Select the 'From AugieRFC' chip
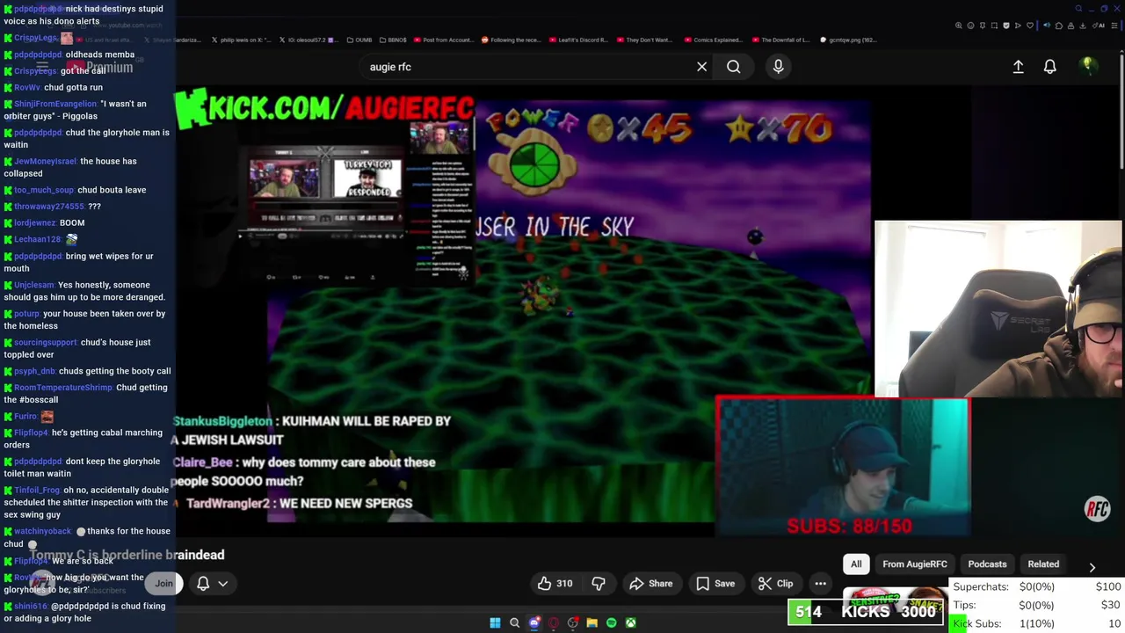Viewport: 1125px width, 633px height. pos(915,564)
